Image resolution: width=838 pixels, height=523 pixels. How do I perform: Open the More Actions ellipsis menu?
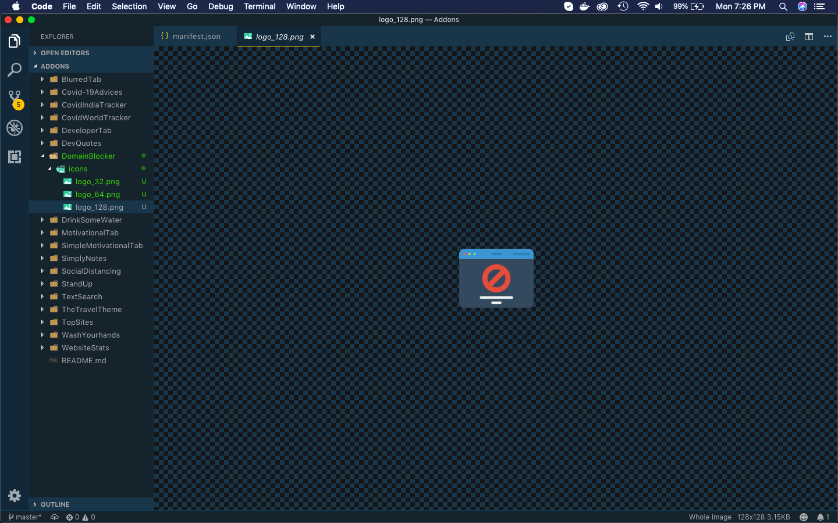pos(828,37)
